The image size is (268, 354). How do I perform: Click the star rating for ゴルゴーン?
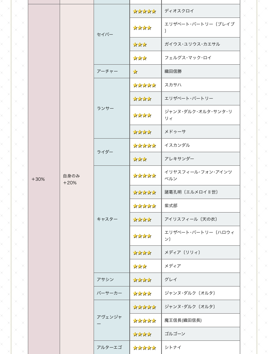point(142,334)
